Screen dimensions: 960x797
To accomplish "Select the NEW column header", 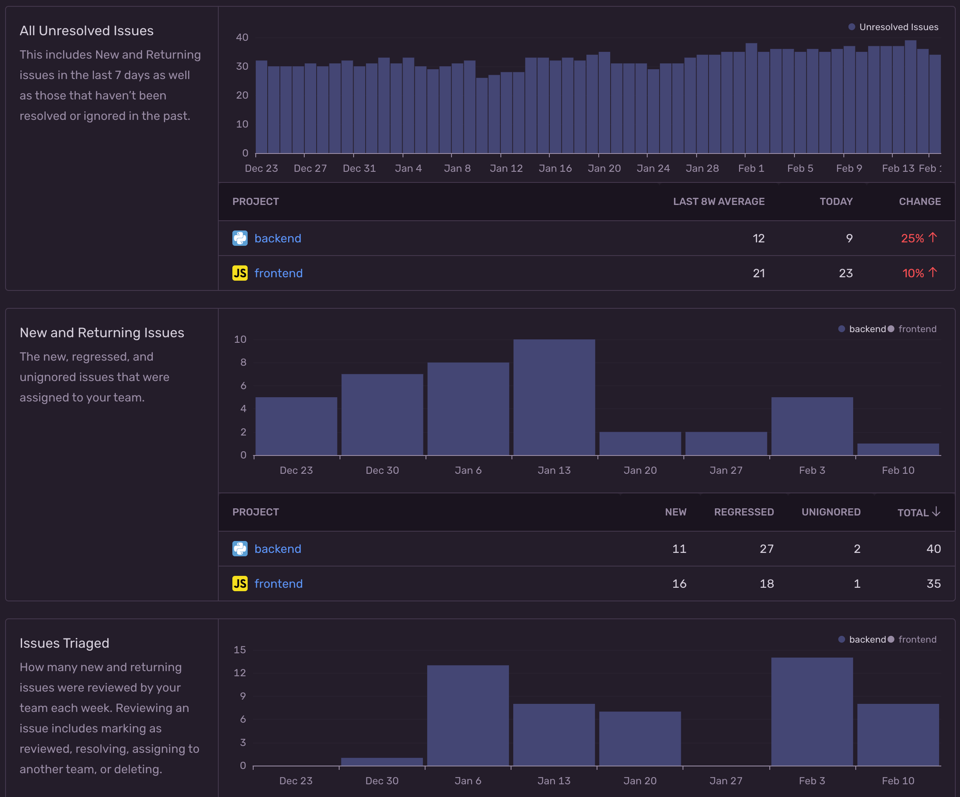I will (676, 512).
